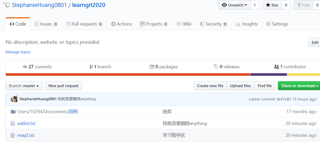Click the repository book icon beside StephanieHuang0801
The image size is (320, 142).
(x=7, y=5)
